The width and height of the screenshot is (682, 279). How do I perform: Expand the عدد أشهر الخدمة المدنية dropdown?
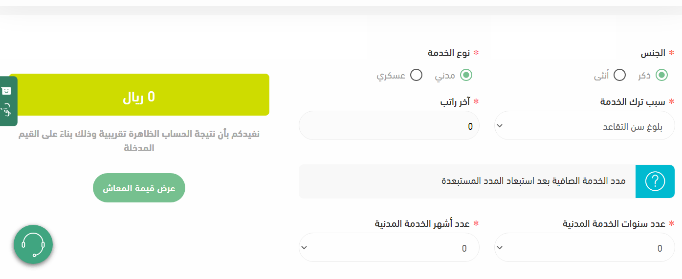[x=389, y=247]
